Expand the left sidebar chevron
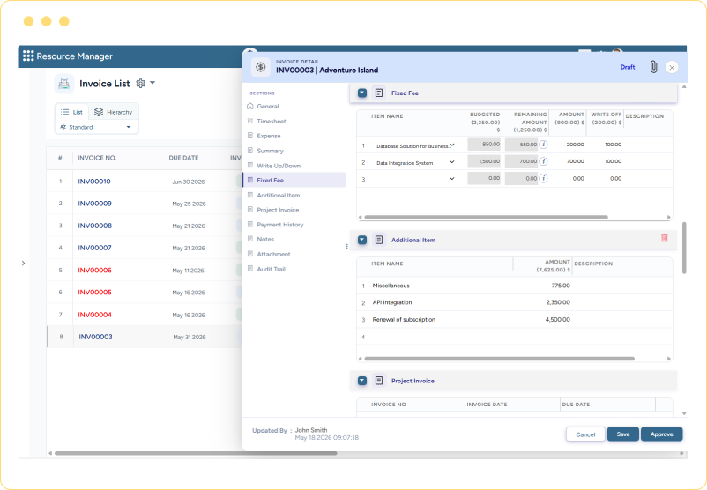 (x=24, y=263)
